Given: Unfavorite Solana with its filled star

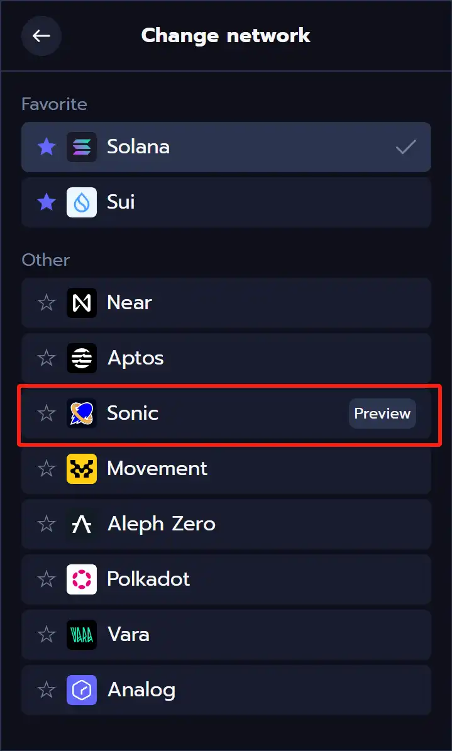Looking at the screenshot, I should (47, 146).
